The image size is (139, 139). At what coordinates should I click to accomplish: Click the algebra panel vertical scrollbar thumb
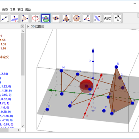pos(23,54)
